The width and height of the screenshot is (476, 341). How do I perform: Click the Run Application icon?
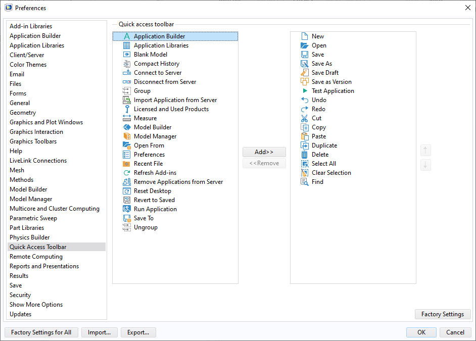126,209
